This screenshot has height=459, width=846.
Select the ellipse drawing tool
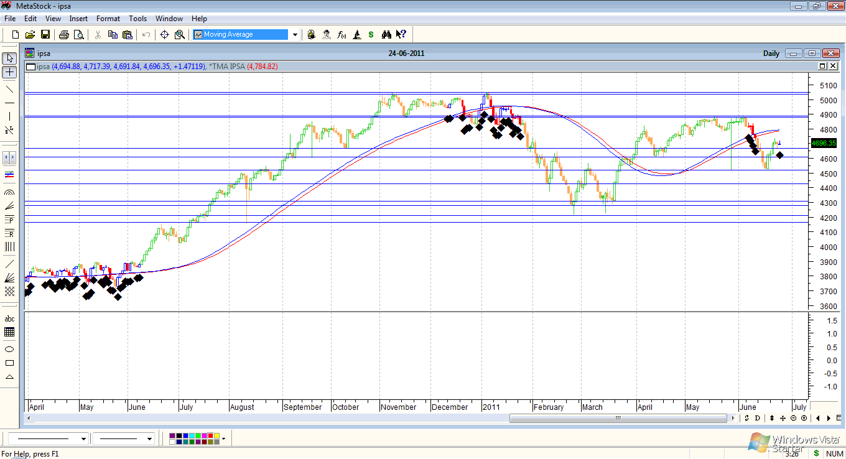(9, 349)
